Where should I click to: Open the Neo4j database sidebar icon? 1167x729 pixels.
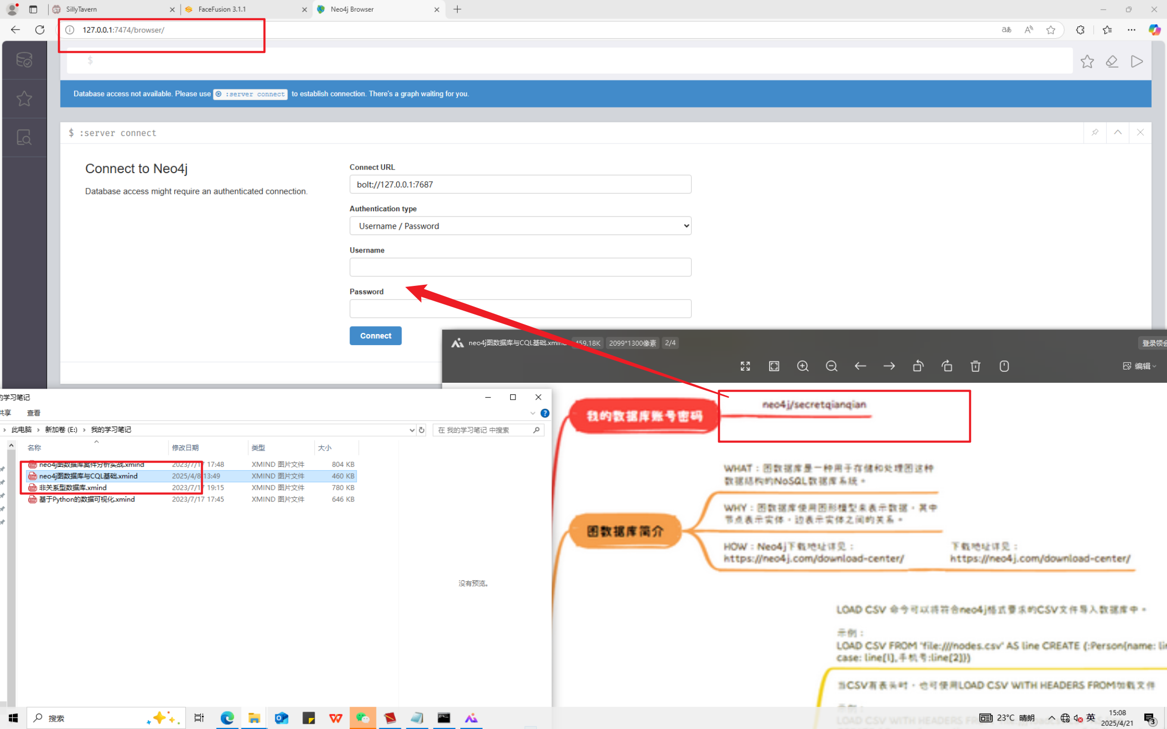tap(24, 60)
